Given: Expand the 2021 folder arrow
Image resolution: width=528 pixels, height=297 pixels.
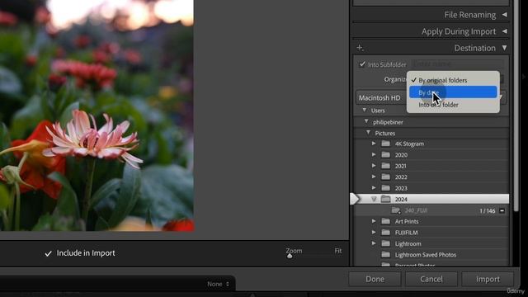Looking at the screenshot, I should pos(374,166).
